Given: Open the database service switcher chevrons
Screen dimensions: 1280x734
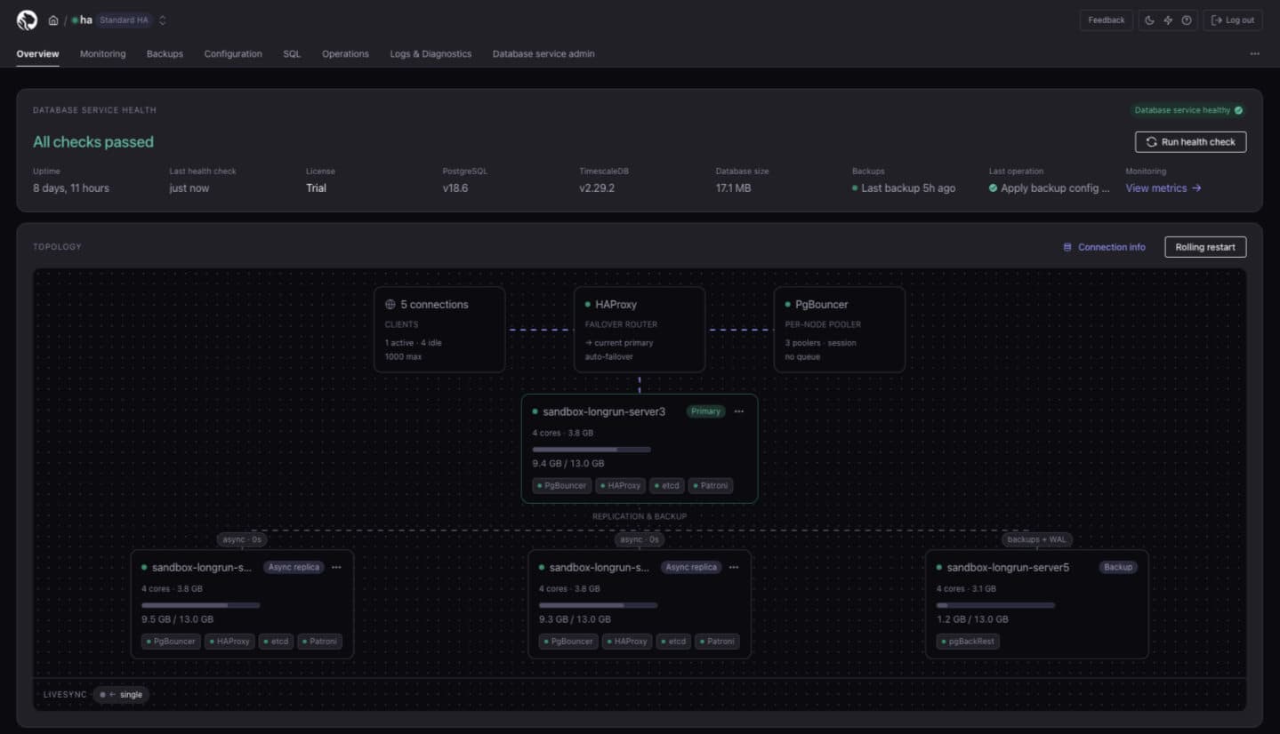Looking at the screenshot, I should 163,20.
